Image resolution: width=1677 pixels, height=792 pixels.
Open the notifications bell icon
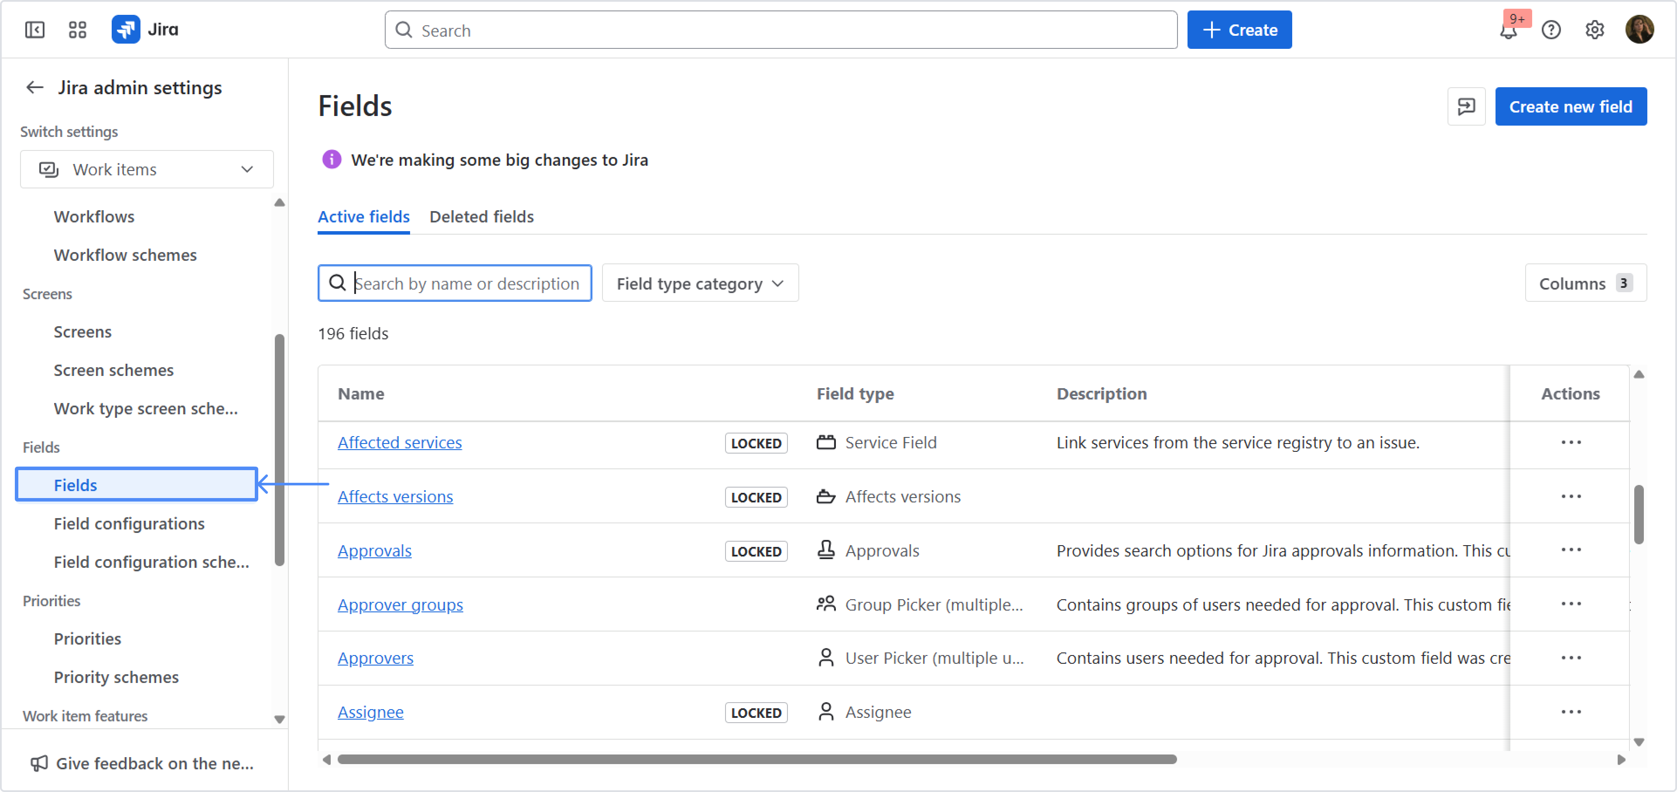[x=1508, y=31]
